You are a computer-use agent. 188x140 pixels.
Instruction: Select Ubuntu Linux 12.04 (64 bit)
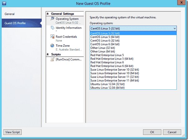click(133, 88)
